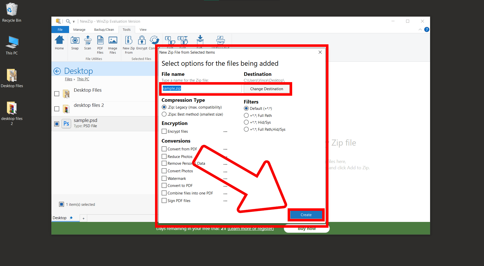Select the Zipx Best method radio button
Screen dimensions: 484x266
[x=164, y=114]
